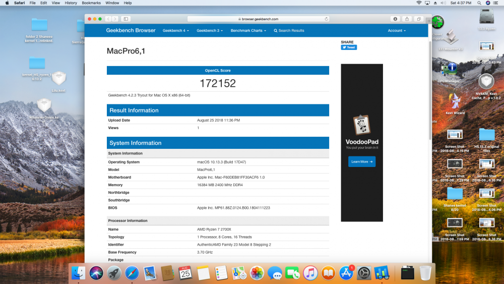Open the Safari menu in menu bar

(x=19, y=3)
